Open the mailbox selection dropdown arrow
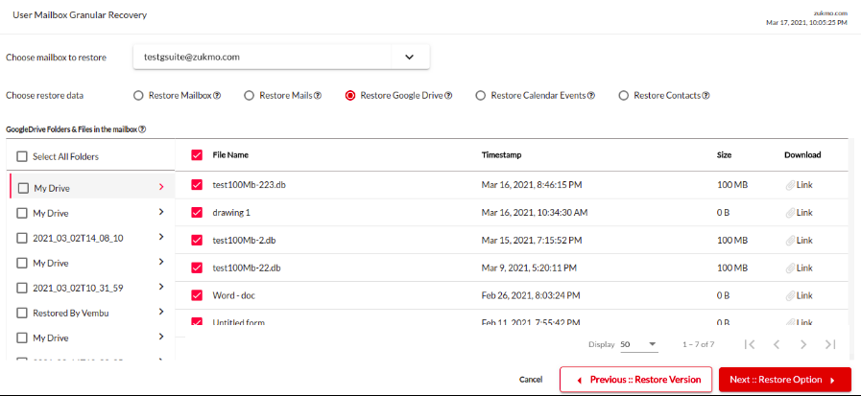The image size is (861, 396). [x=409, y=57]
